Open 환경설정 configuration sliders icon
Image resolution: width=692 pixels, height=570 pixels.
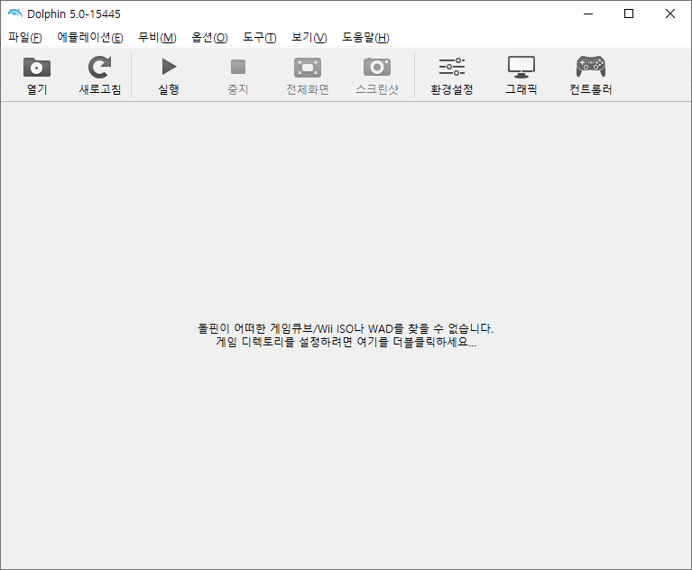tap(451, 67)
